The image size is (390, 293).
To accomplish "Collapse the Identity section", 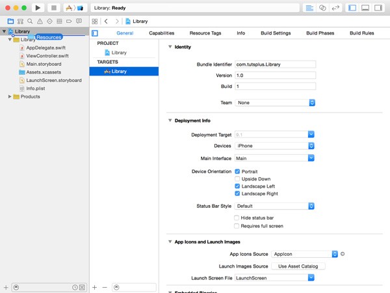I will tap(170, 47).
